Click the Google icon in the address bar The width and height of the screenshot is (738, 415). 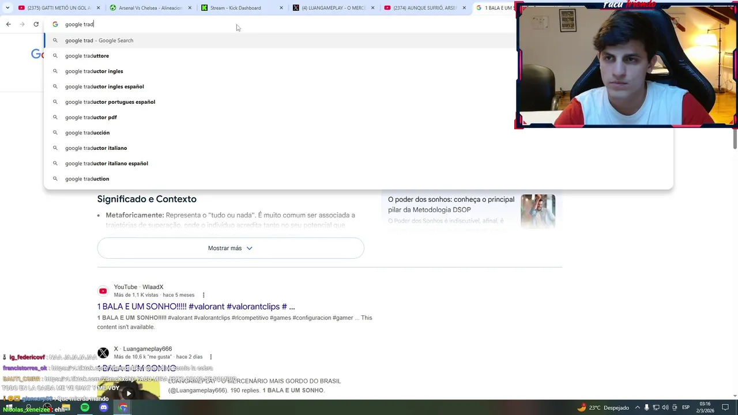[55, 24]
